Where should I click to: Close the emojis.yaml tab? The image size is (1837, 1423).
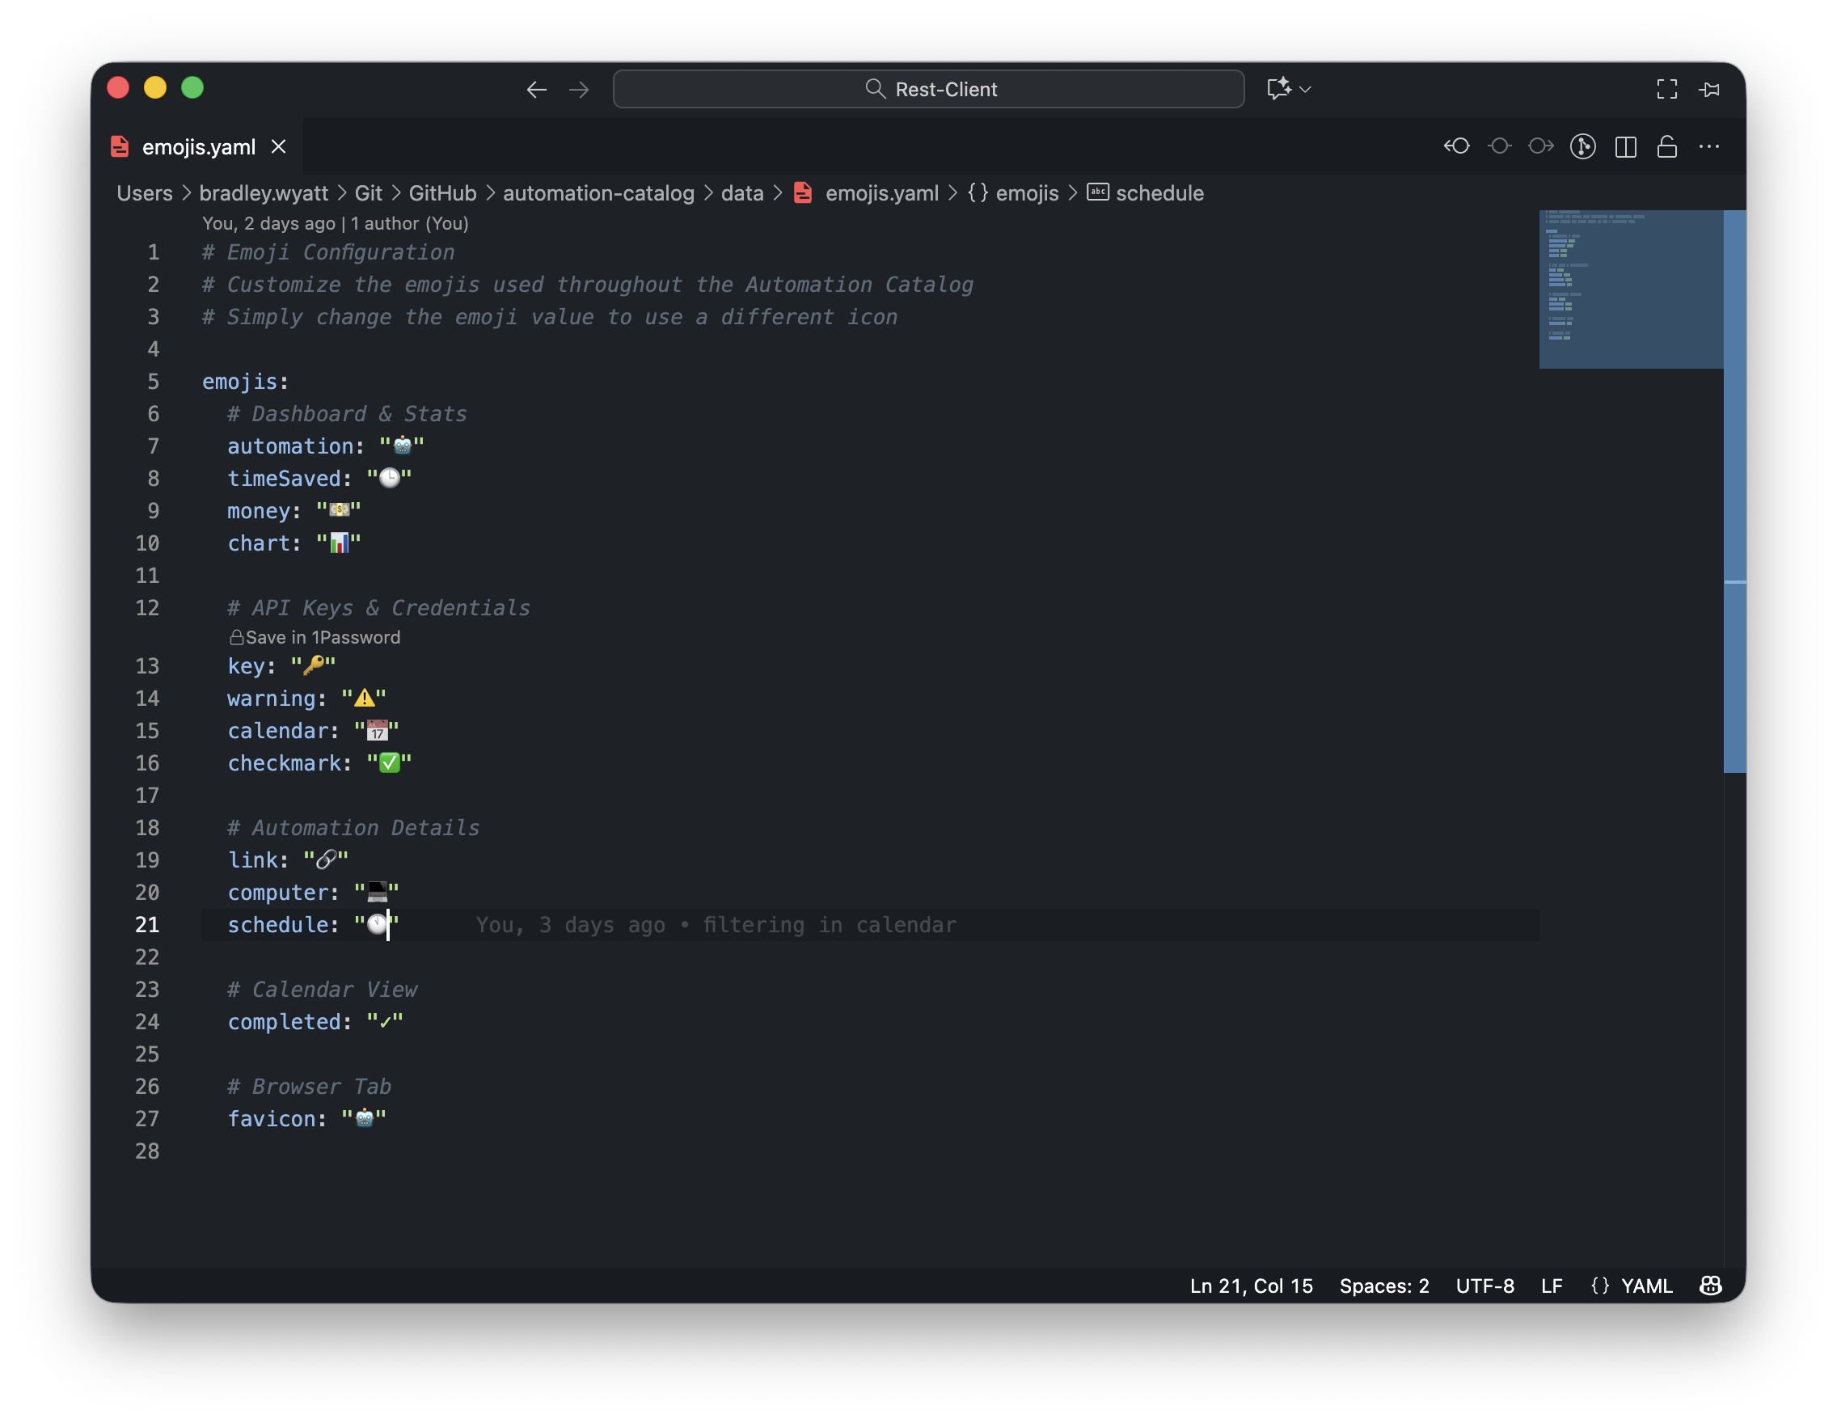point(278,147)
